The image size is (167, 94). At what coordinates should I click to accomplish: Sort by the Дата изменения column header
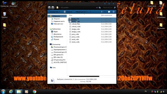click(x=106, y=15)
